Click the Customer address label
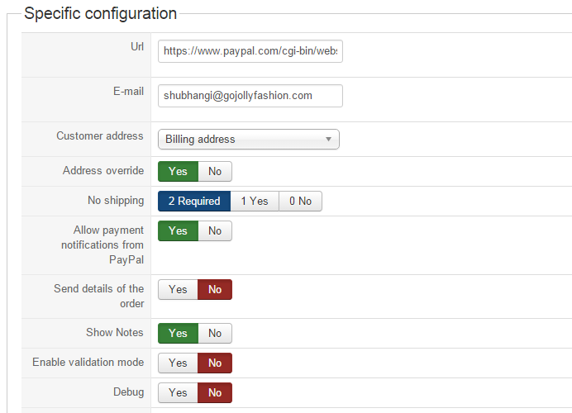 click(100, 136)
